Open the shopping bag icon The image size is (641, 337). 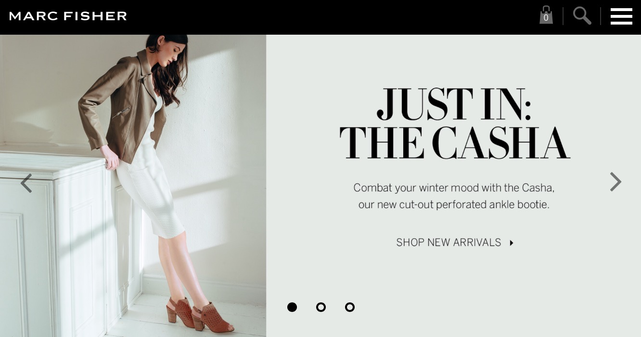pos(546,15)
